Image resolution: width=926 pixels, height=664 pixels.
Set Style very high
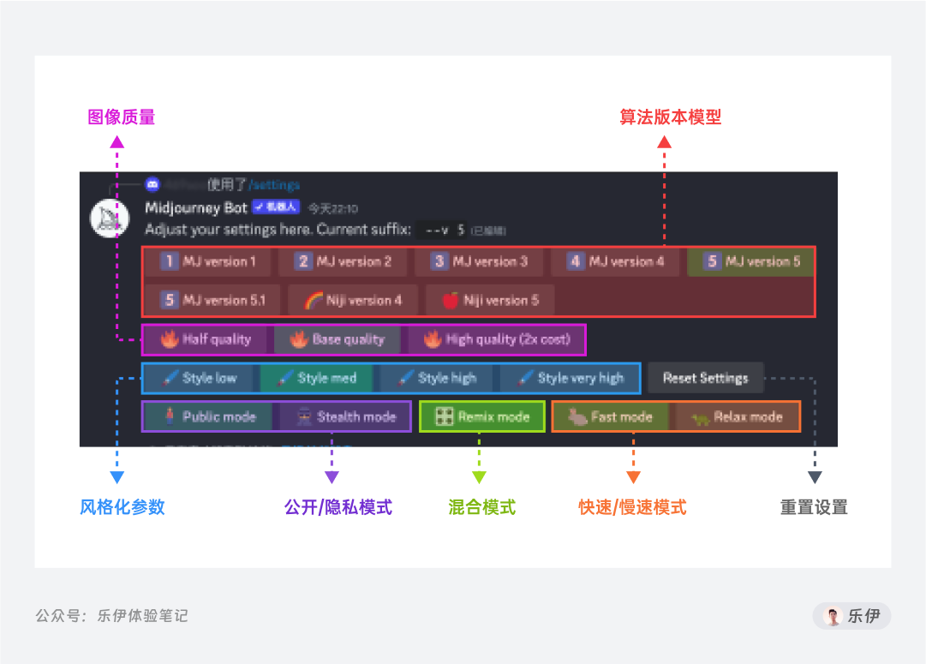[570, 378]
